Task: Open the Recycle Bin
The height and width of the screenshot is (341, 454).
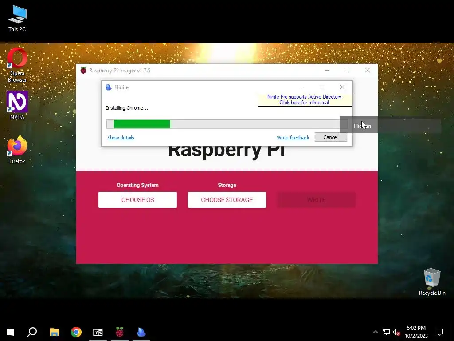Action: coord(432,282)
